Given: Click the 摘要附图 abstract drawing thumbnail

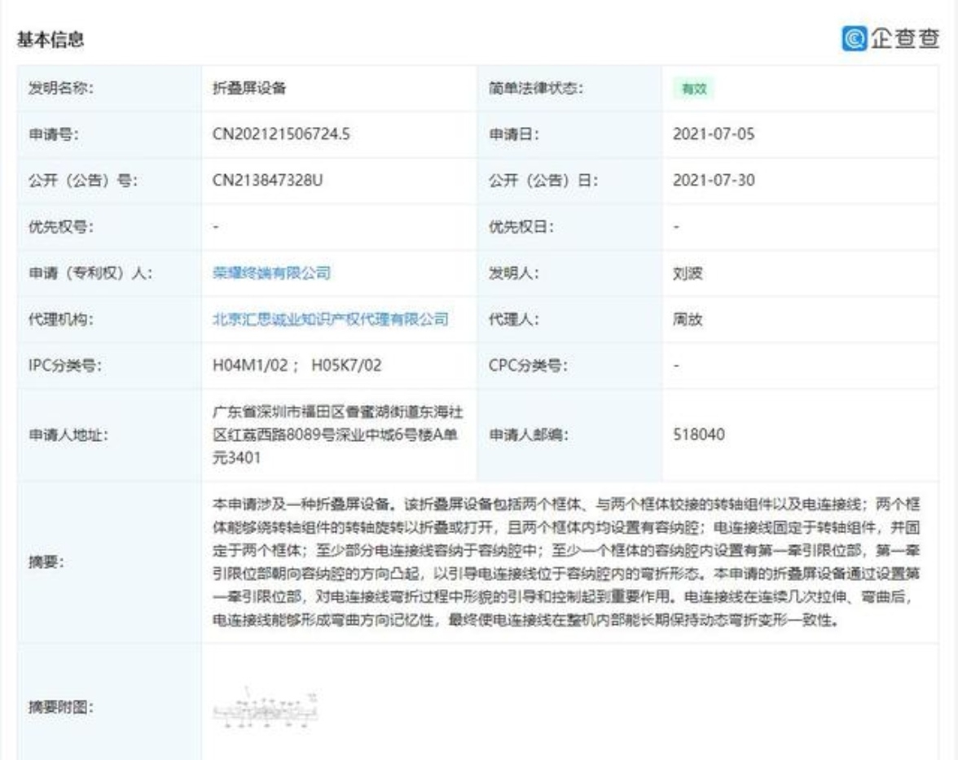Looking at the screenshot, I should click(266, 708).
